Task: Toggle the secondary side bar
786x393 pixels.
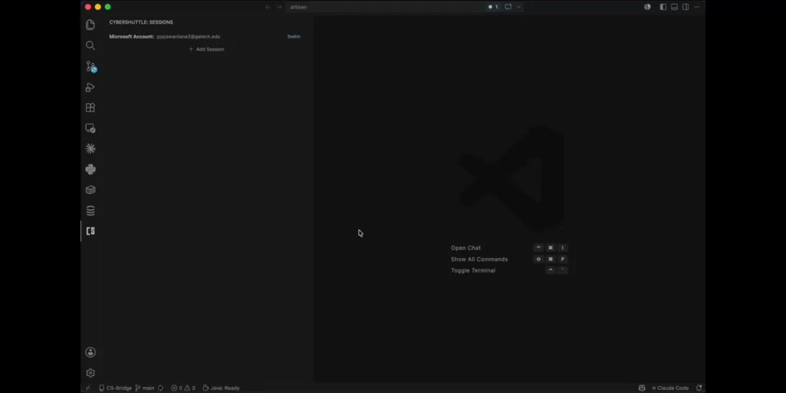Action: [685, 7]
